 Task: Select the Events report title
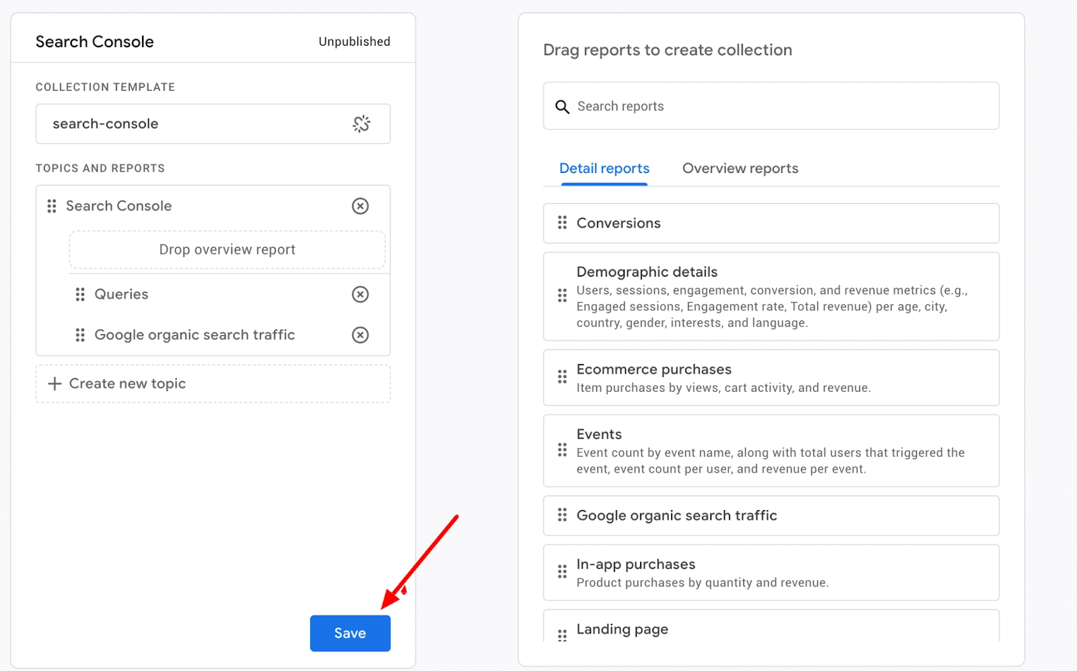point(599,434)
